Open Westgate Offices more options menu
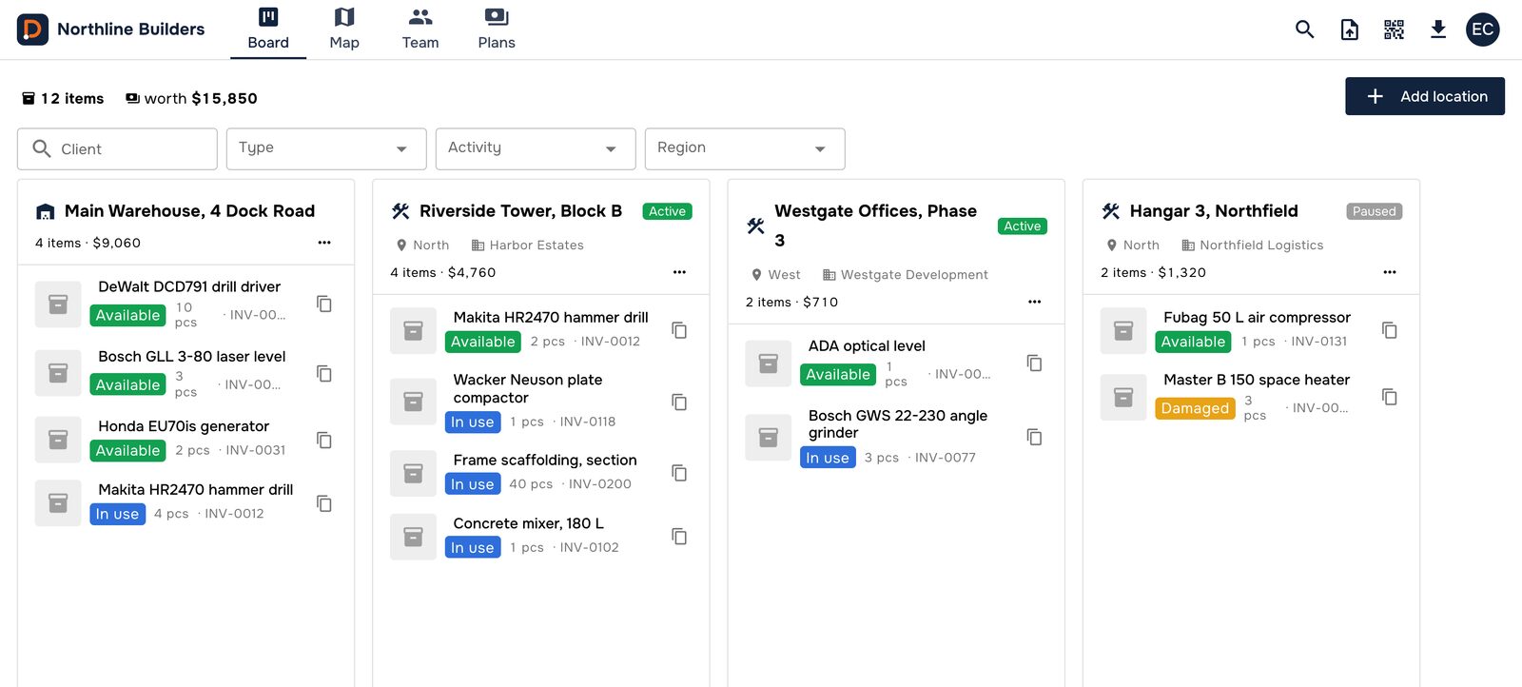 1035,302
